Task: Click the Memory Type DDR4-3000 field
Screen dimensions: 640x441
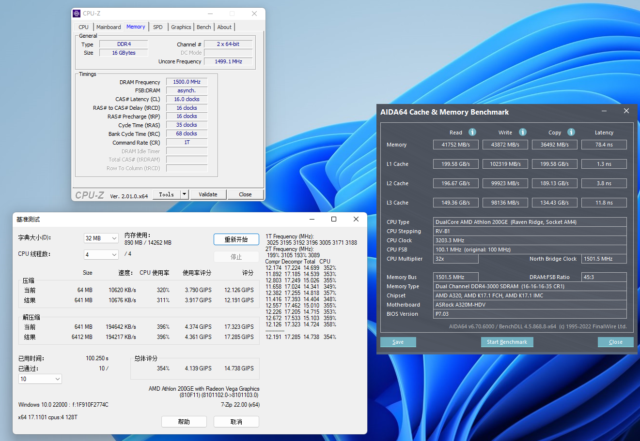Action: coord(530,286)
